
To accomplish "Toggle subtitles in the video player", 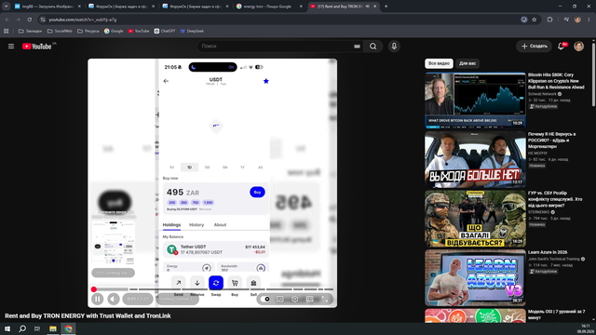I will pyautogui.click(x=280, y=300).
